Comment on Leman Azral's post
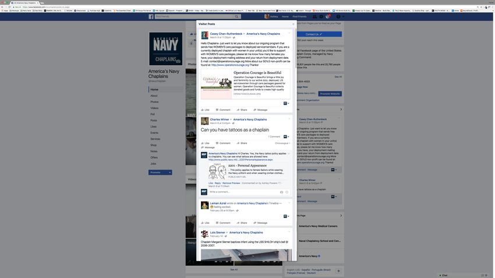The image size is (495, 278). tap(223, 223)
